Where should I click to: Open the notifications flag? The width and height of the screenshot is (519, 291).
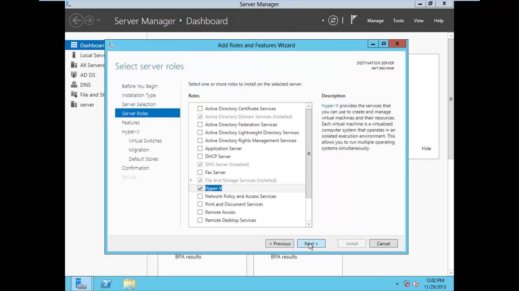(354, 20)
